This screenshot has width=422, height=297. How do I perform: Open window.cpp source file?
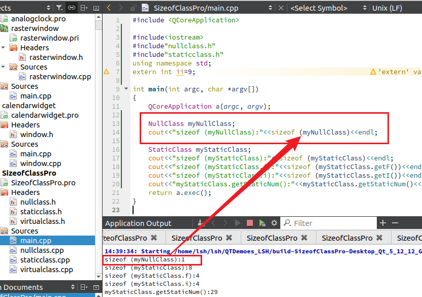41,163
